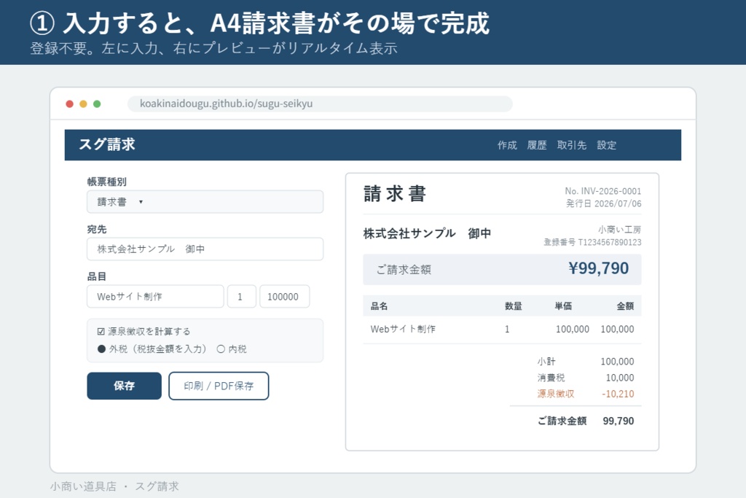Click the スグ請求 app logo title

pyautogui.click(x=107, y=144)
